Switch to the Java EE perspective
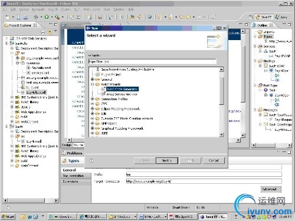 (264, 17)
